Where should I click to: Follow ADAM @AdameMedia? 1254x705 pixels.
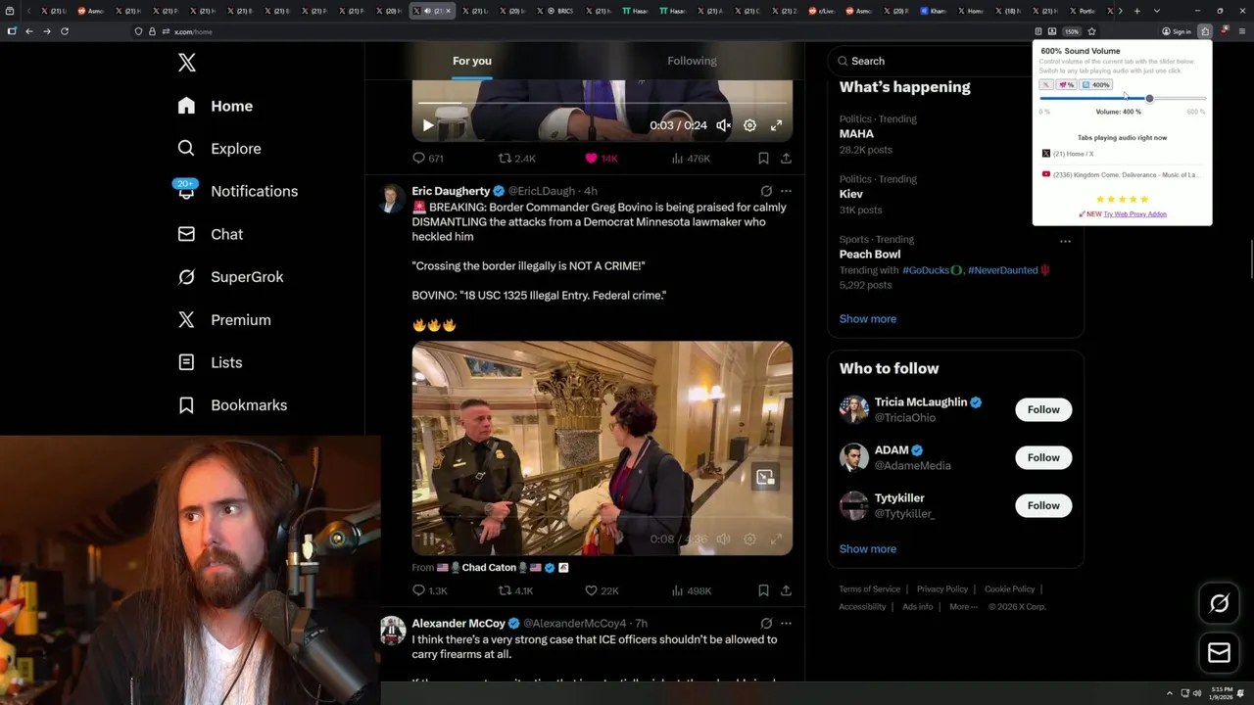(1043, 457)
